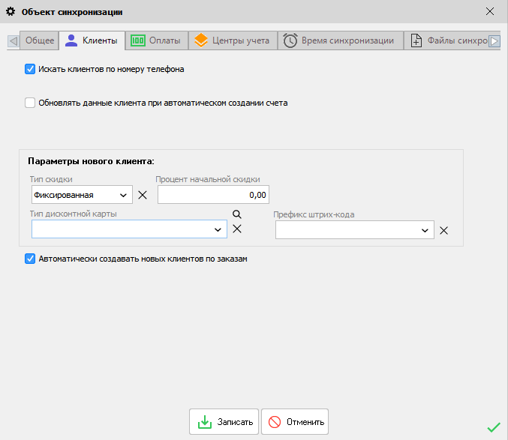Click the Параметры нового клиента heading
This screenshot has width=508, height=440.
click(x=91, y=161)
